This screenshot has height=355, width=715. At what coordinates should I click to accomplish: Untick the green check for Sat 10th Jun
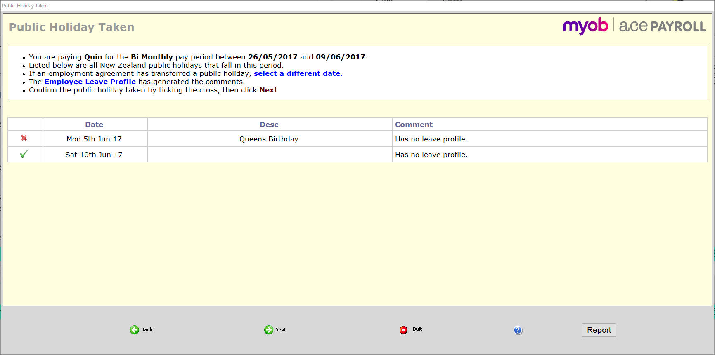(24, 154)
